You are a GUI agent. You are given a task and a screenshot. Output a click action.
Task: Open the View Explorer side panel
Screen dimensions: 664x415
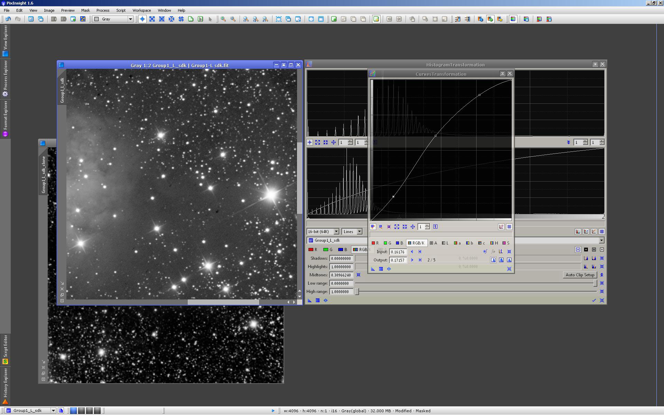click(x=5, y=40)
